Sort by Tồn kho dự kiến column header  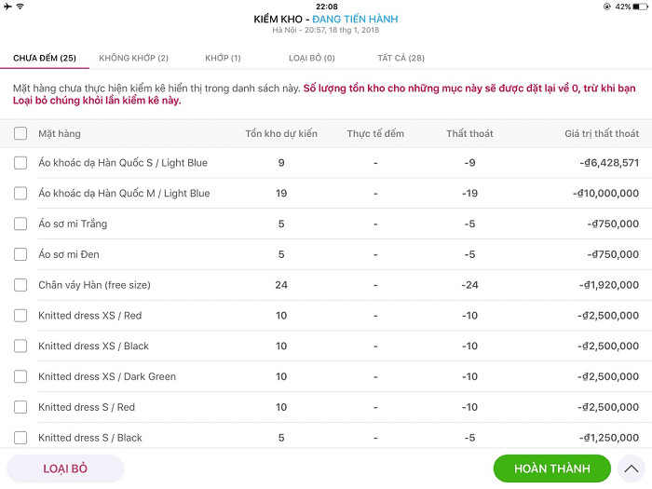coord(280,133)
